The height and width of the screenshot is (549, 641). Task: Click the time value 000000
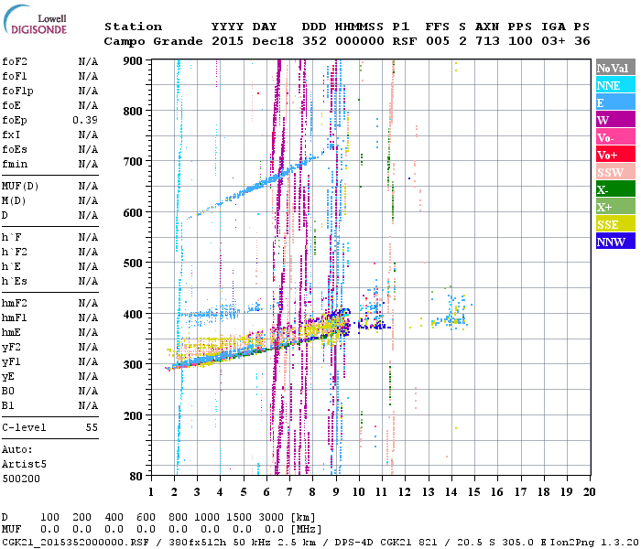pyautogui.click(x=360, y=41)
